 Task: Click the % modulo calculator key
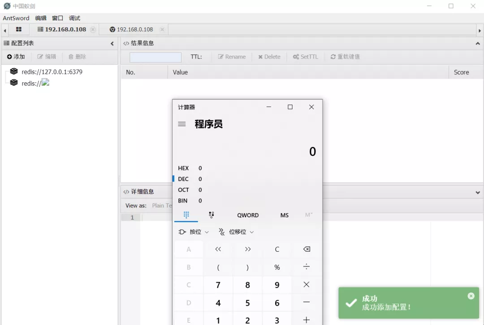coord(277,267)
